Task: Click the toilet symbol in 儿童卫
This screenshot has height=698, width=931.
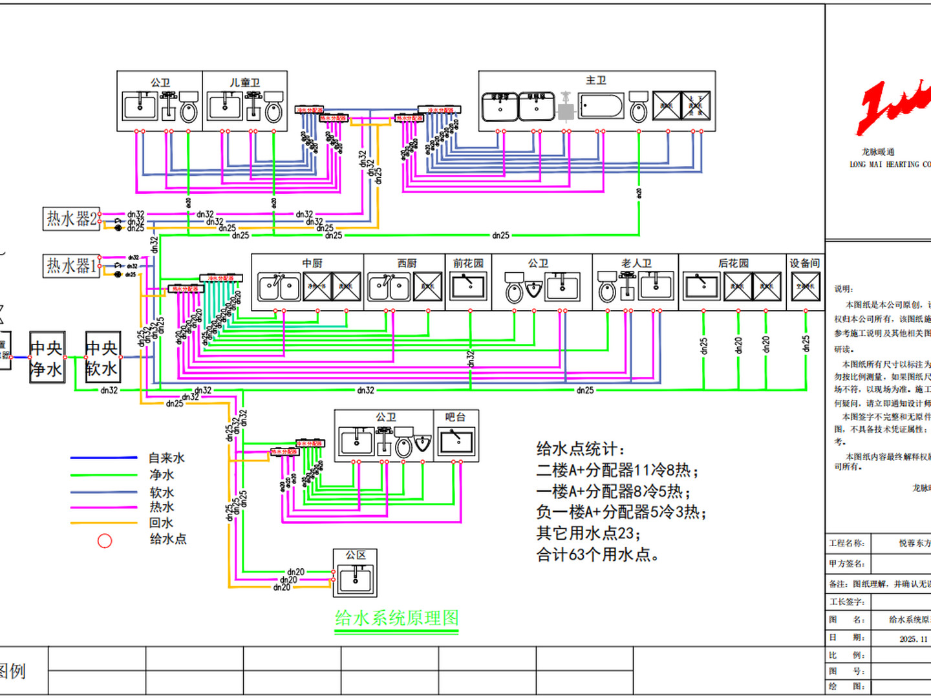Action: coord(274,107)
